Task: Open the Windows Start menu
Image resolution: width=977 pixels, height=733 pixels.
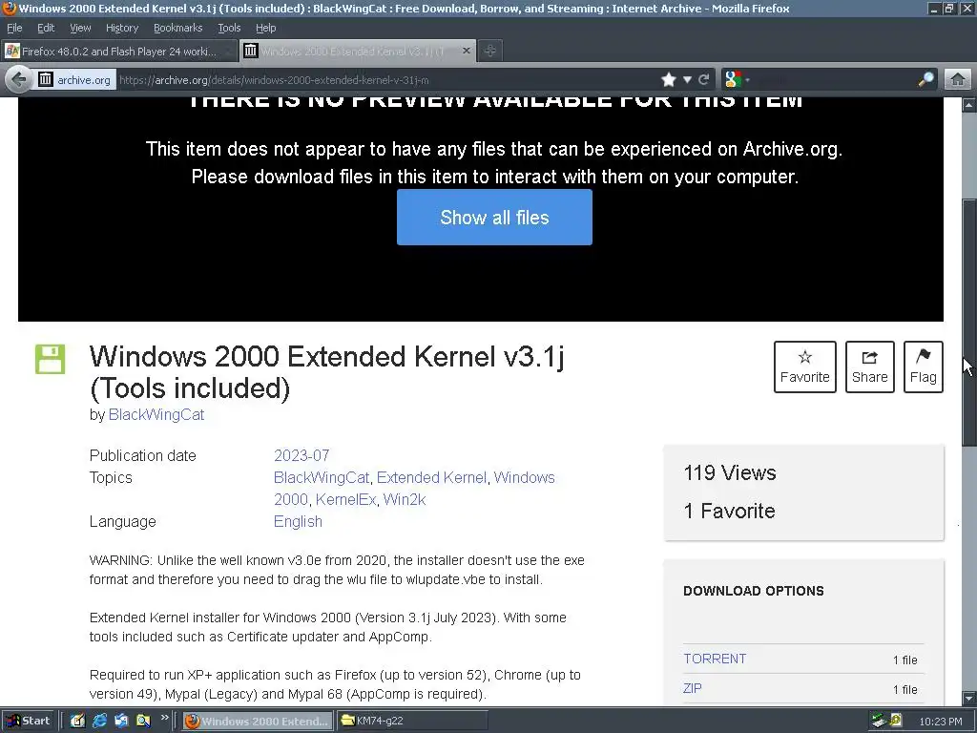Action: pyautogui.click(x=29, y=722)
